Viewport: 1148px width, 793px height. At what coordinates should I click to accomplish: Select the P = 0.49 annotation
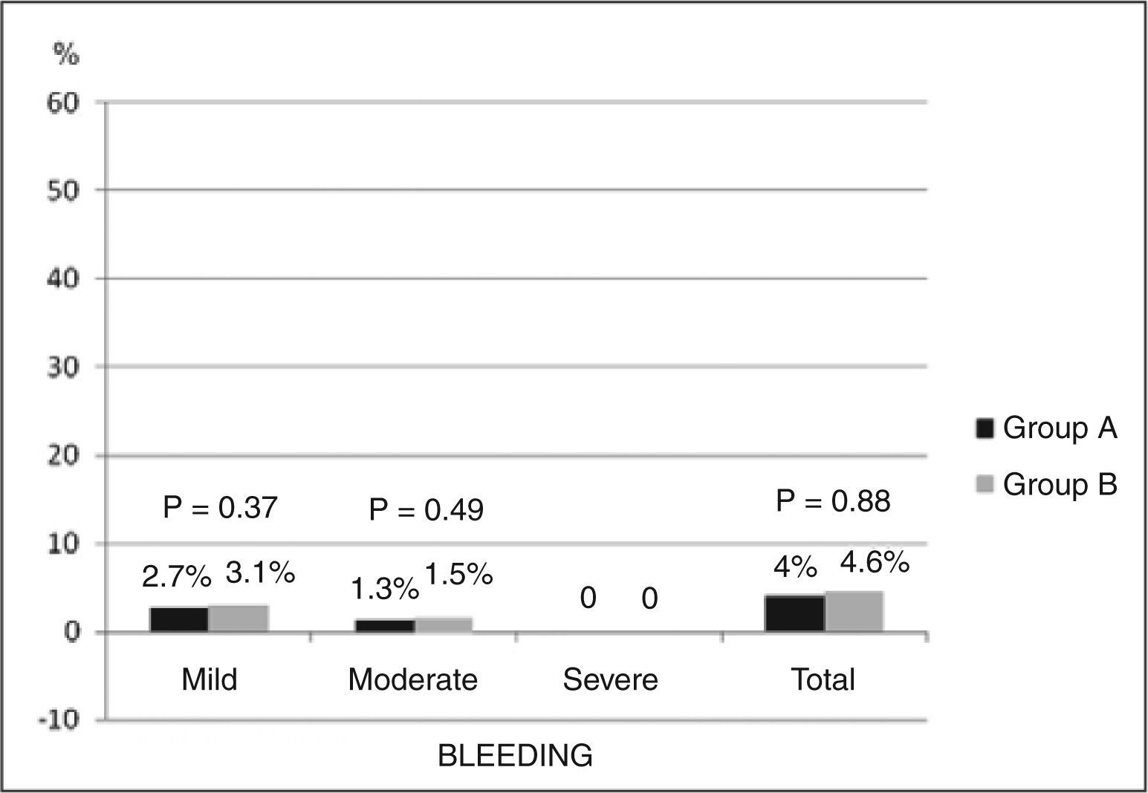(x=427, y=510)
